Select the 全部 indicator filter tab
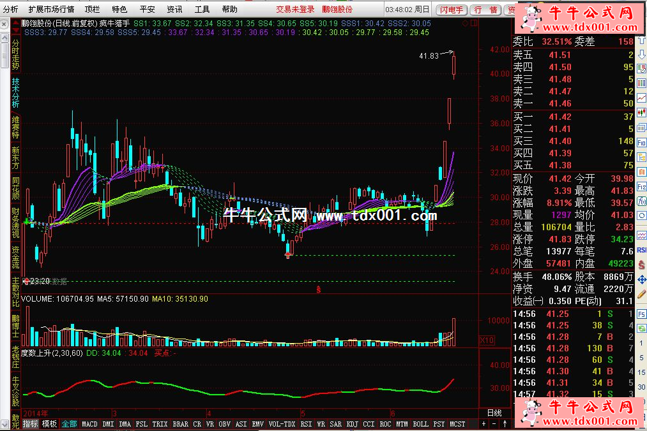This screenshot has width=647, height=431. pos(70,424)
